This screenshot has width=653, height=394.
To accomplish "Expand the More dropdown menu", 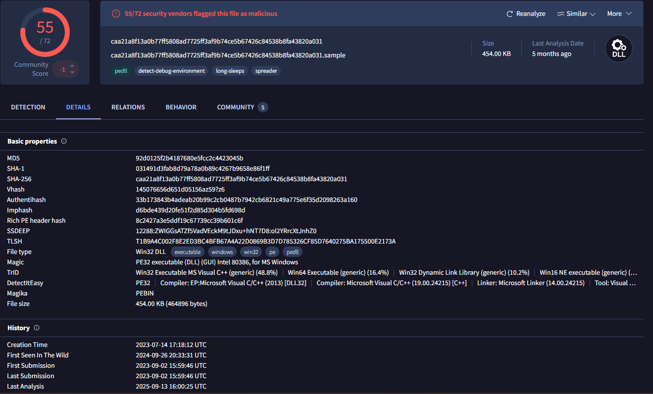I will tap(619, 14).
